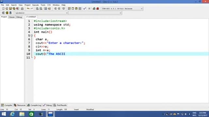Click the 'int n=a;' code line
Screen dimensions: 209x117
pos(43,50)
